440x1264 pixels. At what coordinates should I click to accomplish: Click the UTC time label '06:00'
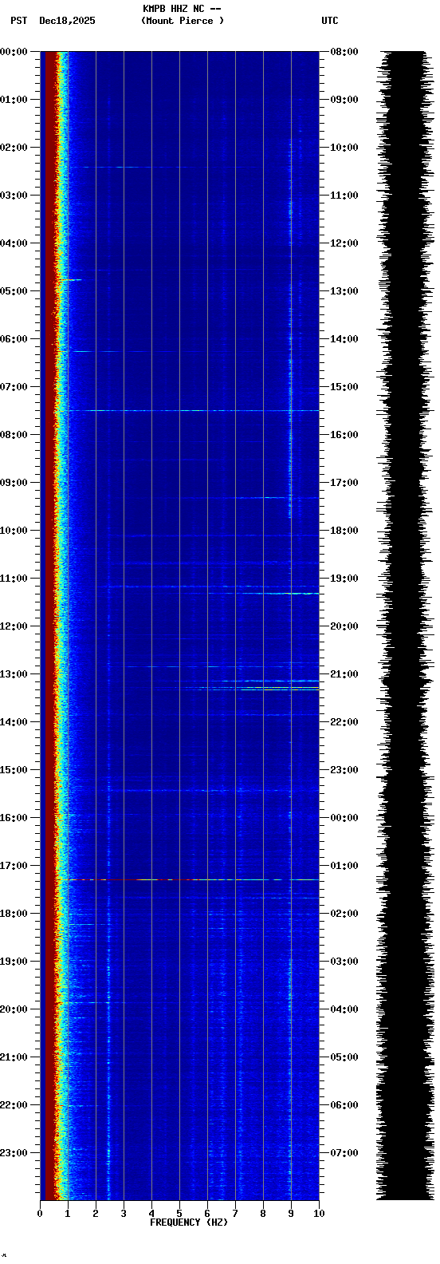click(x=344, y=1105)
